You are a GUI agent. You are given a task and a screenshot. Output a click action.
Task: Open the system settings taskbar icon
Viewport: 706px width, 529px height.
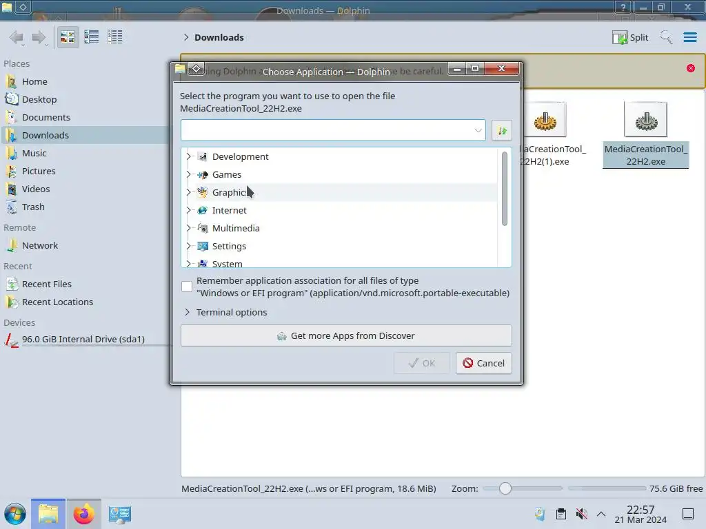[x=119, y=514]
